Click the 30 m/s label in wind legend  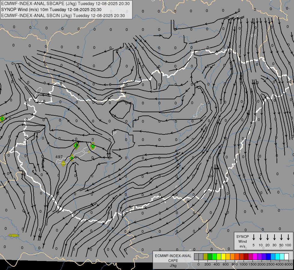[274, 245]
